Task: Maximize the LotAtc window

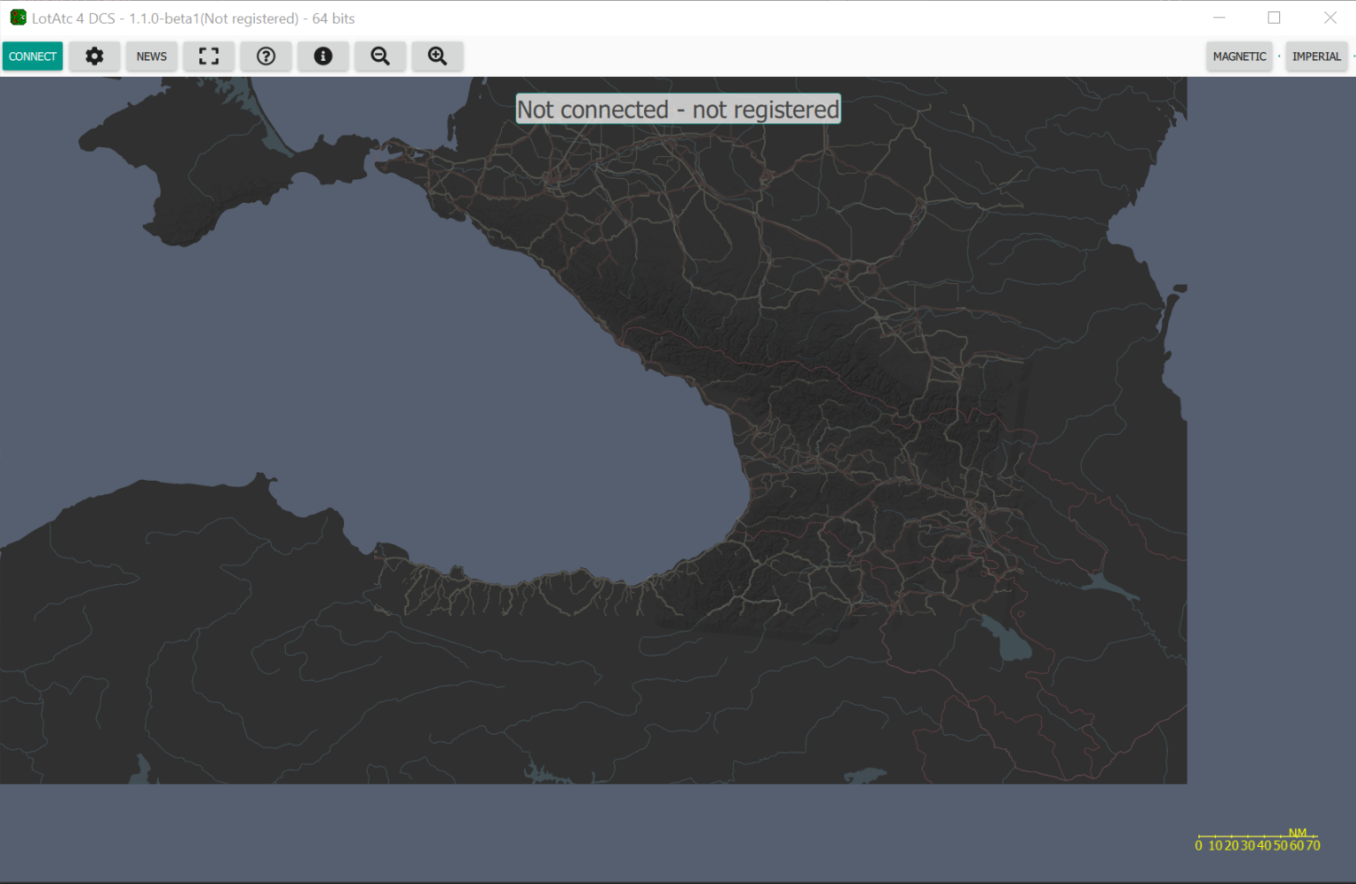Action: tap(1274, 18)
